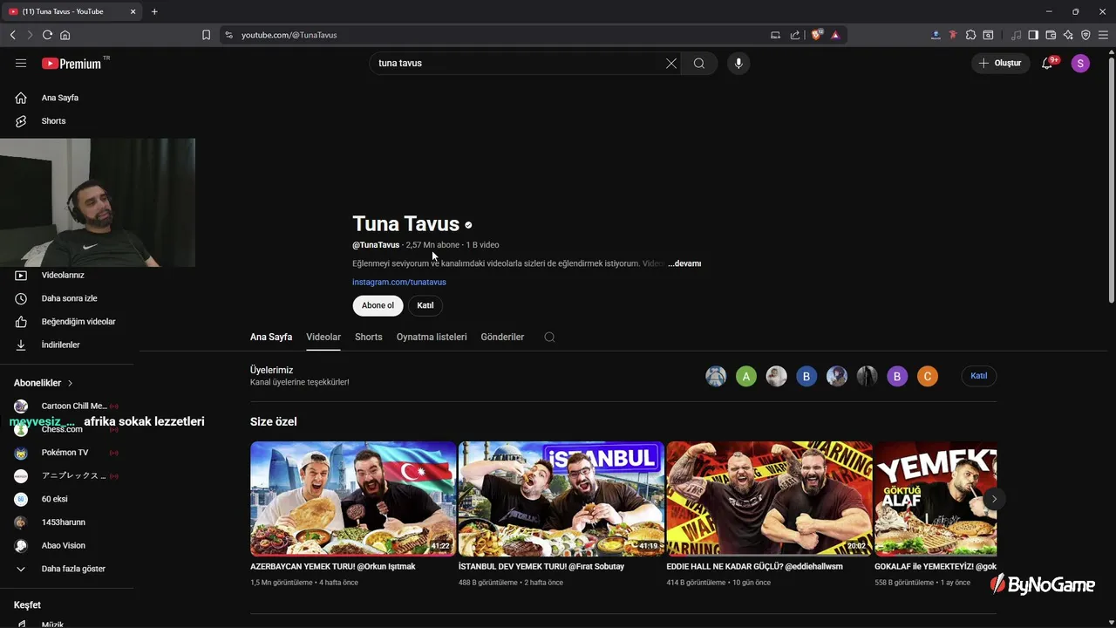Share this page from address bar
1116x628 pixels.
click(794, 35)
